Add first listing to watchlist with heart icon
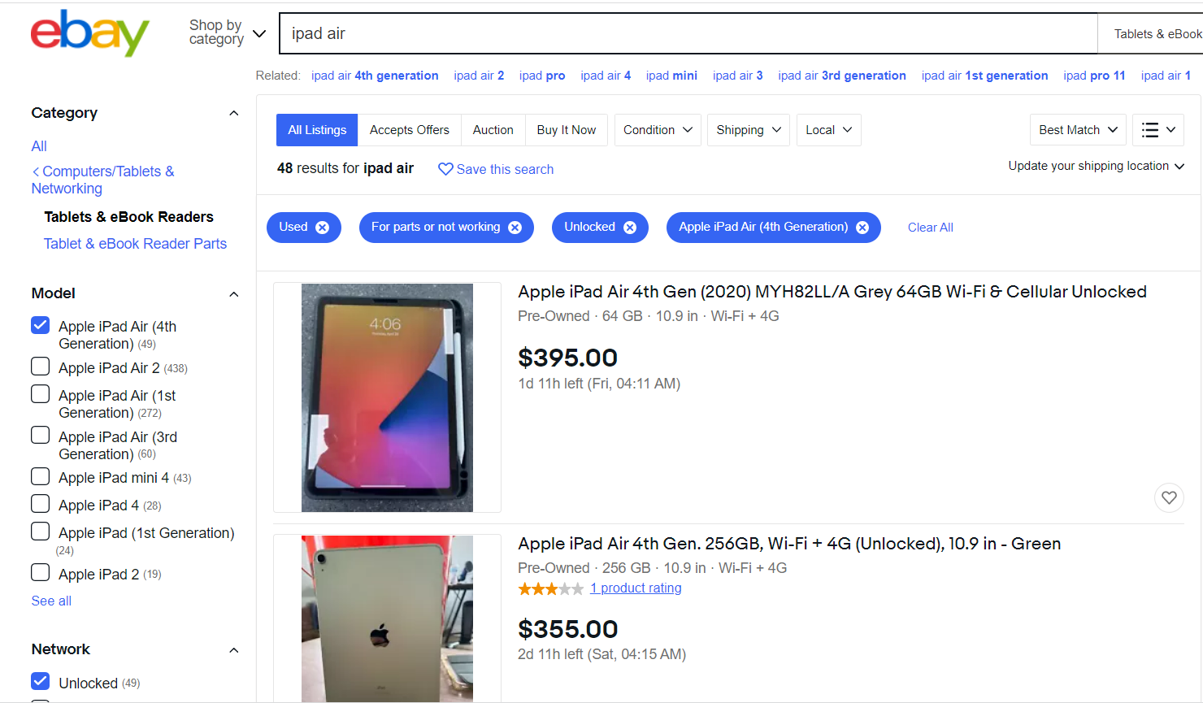 point(1169,497)
